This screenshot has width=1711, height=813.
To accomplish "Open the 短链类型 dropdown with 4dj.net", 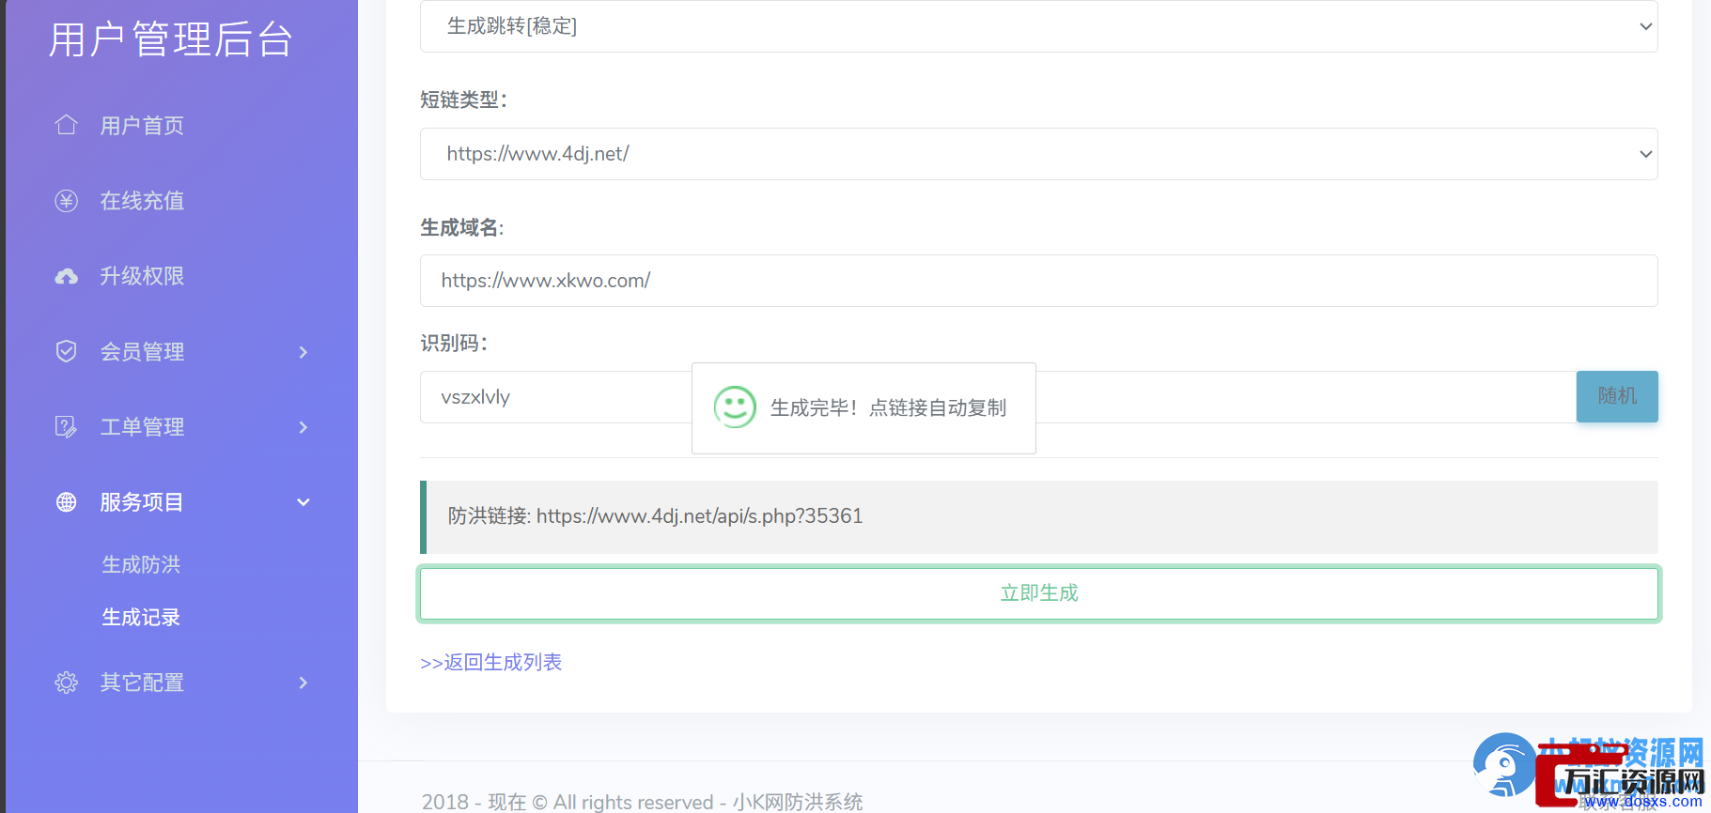I will [1038, 154].
